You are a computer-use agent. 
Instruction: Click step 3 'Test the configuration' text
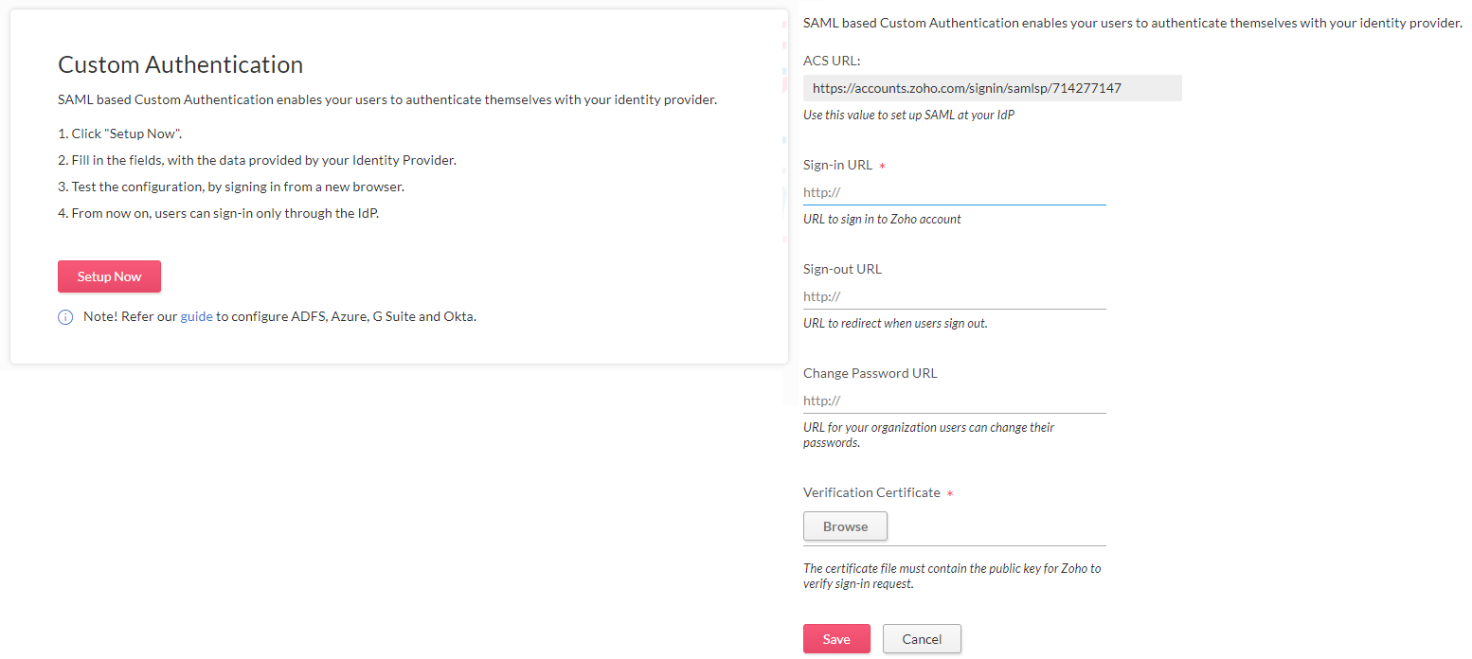pos(231,187)
